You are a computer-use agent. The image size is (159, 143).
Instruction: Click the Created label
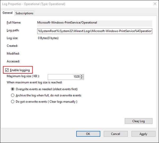[12, 46]
